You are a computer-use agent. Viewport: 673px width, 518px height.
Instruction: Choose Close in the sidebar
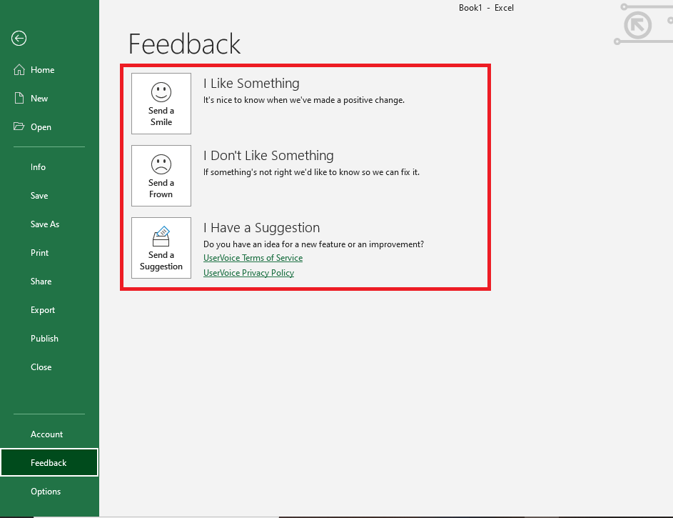pyautogui.click(x=49, y=367)
